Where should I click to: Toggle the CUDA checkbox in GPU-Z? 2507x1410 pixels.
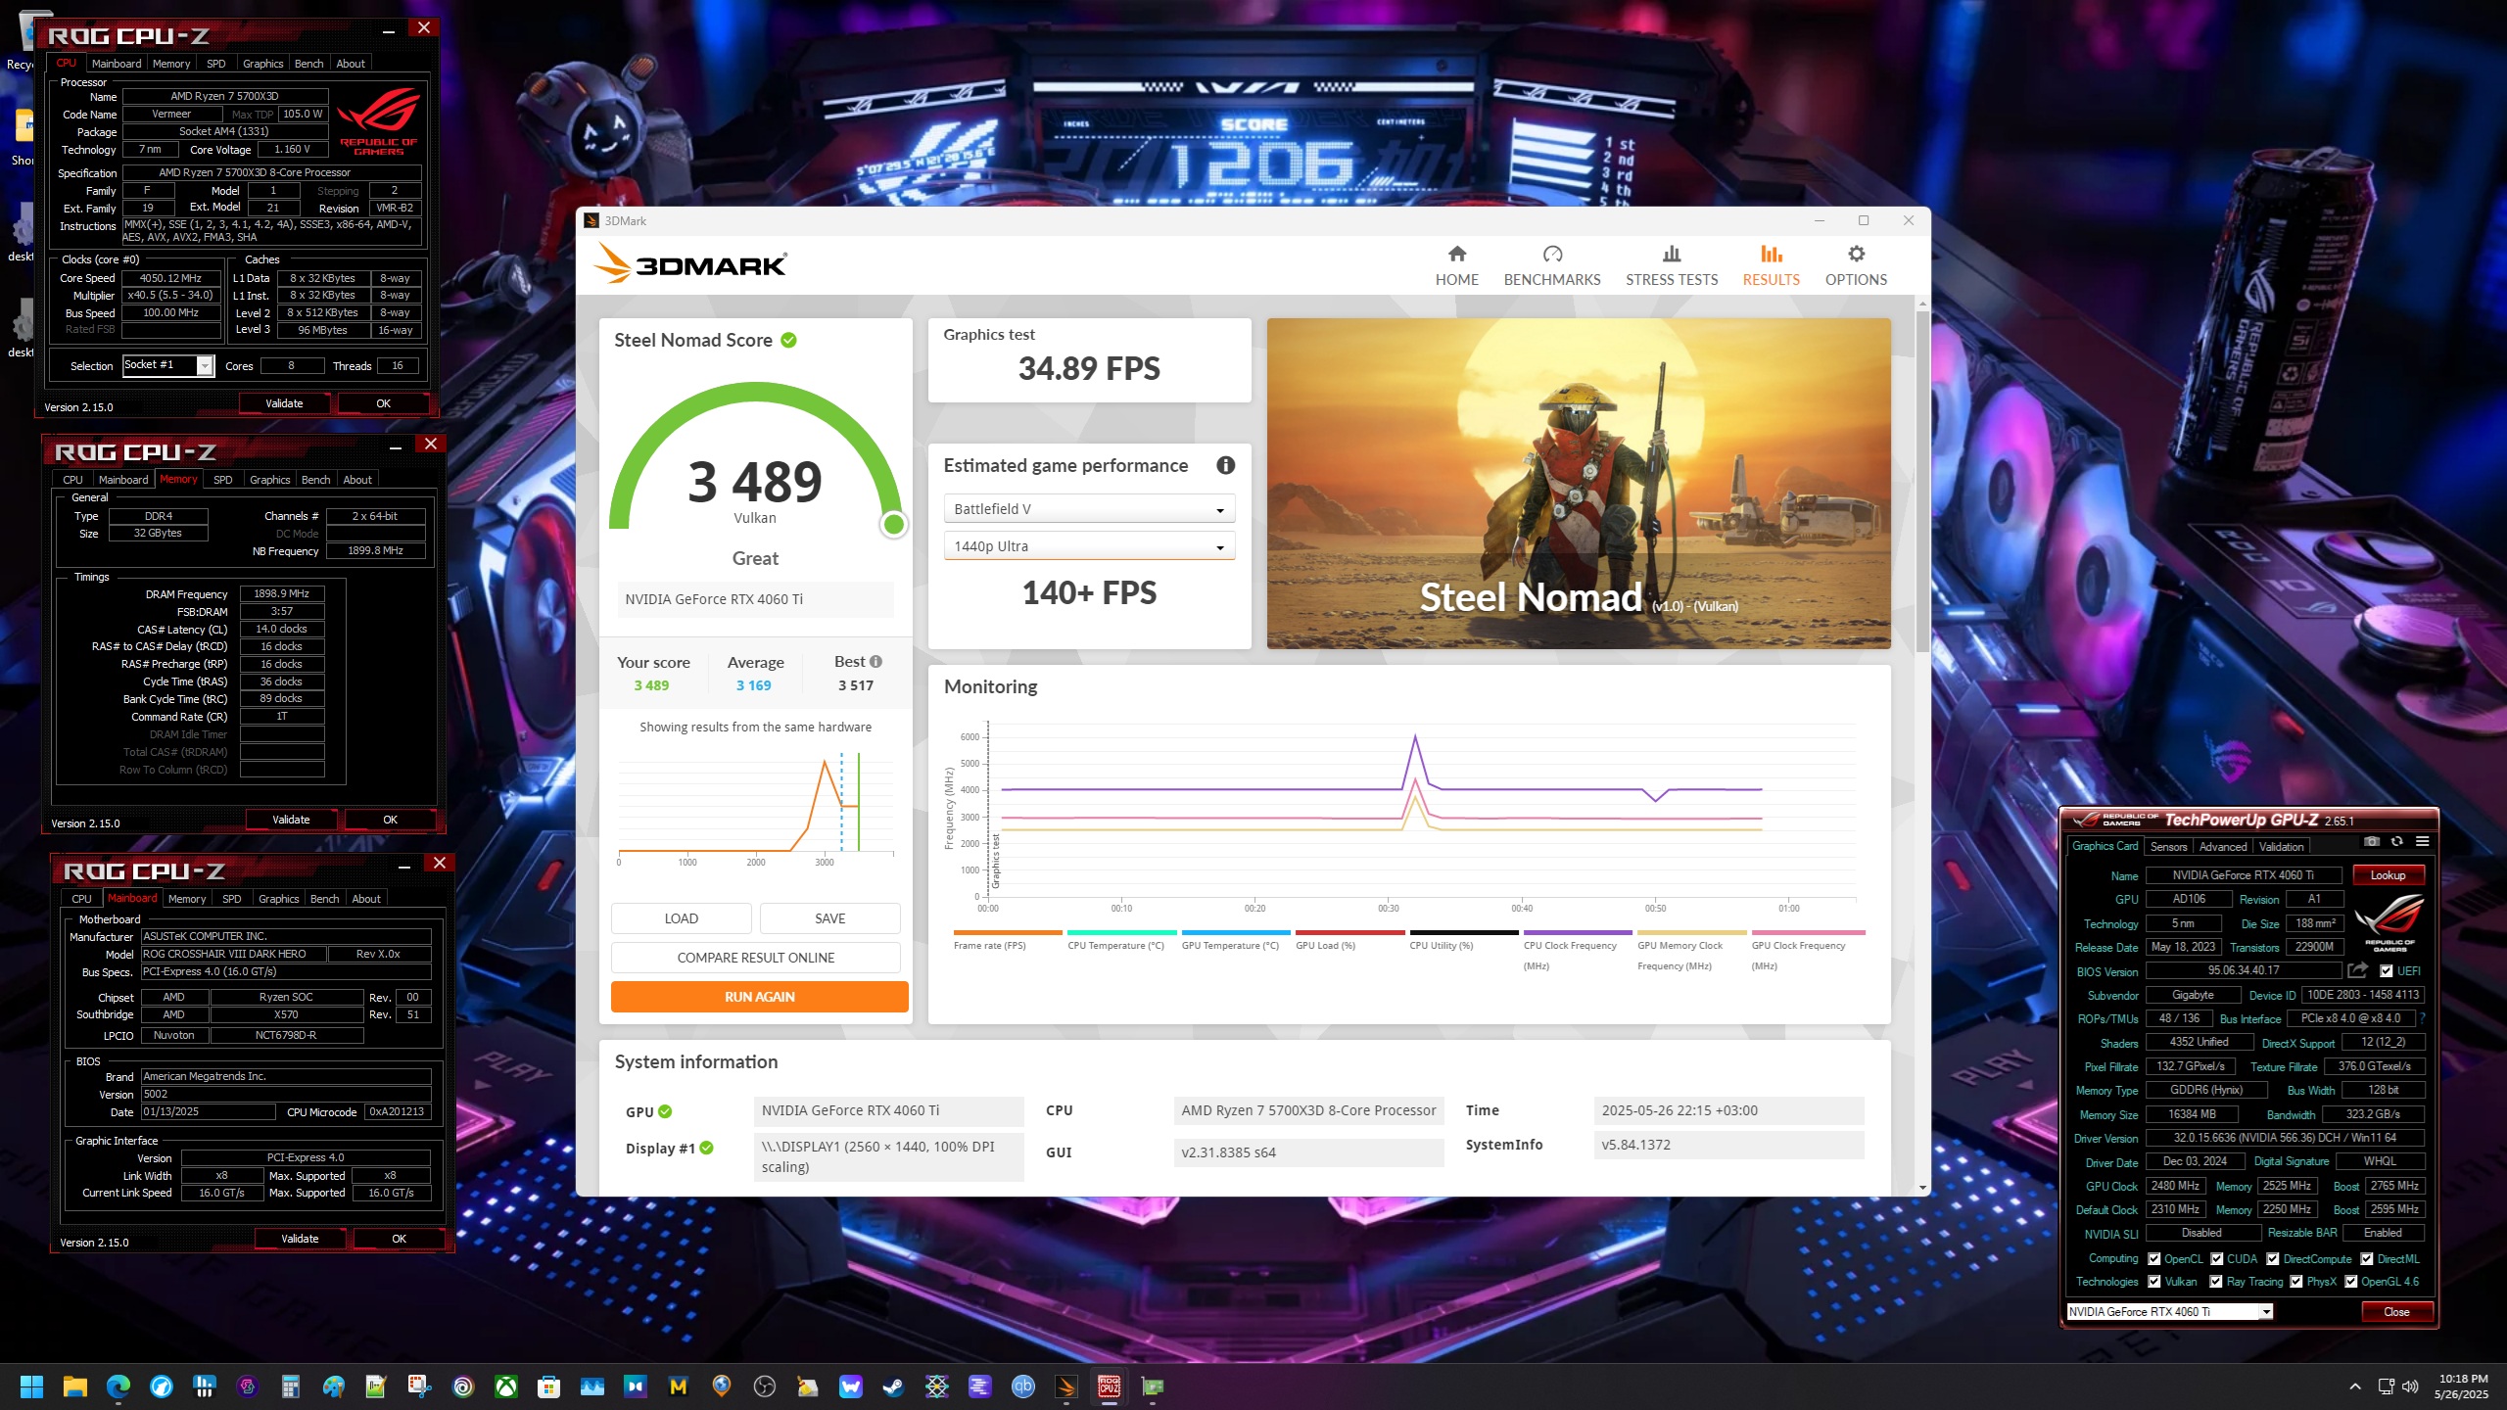coord(2217,1259)
